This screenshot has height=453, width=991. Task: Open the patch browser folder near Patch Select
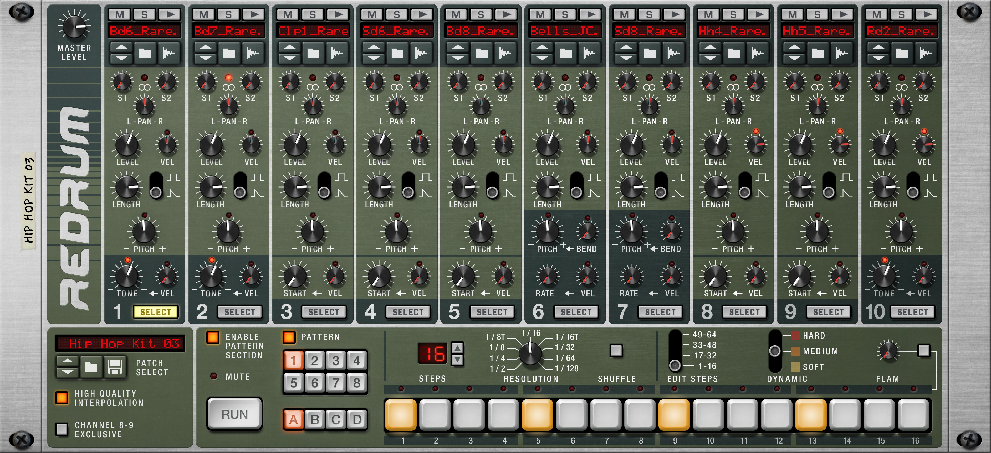tap(91, 367)
